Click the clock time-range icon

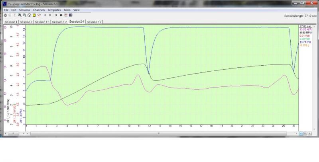[x=29, y=15]
